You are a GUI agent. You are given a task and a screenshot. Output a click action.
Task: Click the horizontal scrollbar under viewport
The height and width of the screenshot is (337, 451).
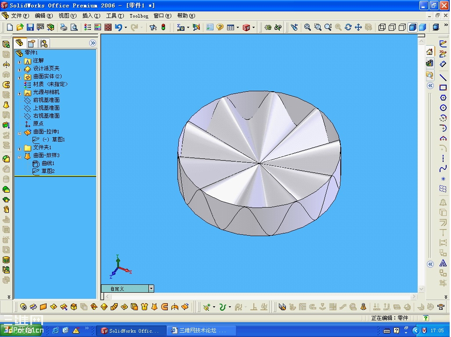point(260,296)
